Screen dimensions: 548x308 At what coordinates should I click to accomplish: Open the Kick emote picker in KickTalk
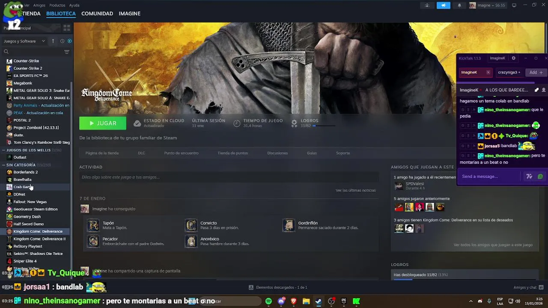540,176
